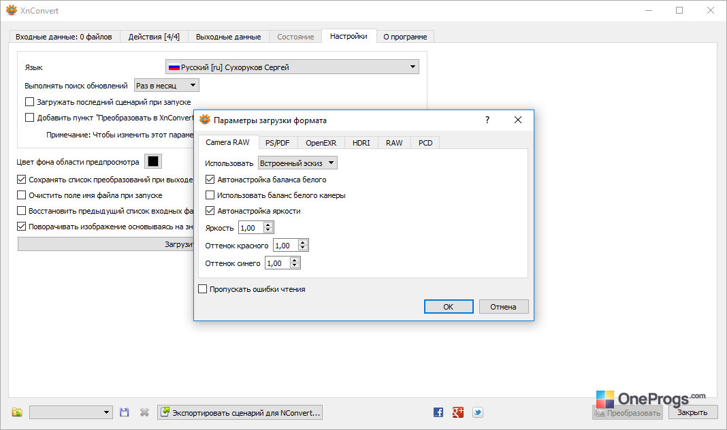The width and height of the screenshot is (727, 430).
Task: Decrease Яркость value with down arrow
Action: pos(268,230)
